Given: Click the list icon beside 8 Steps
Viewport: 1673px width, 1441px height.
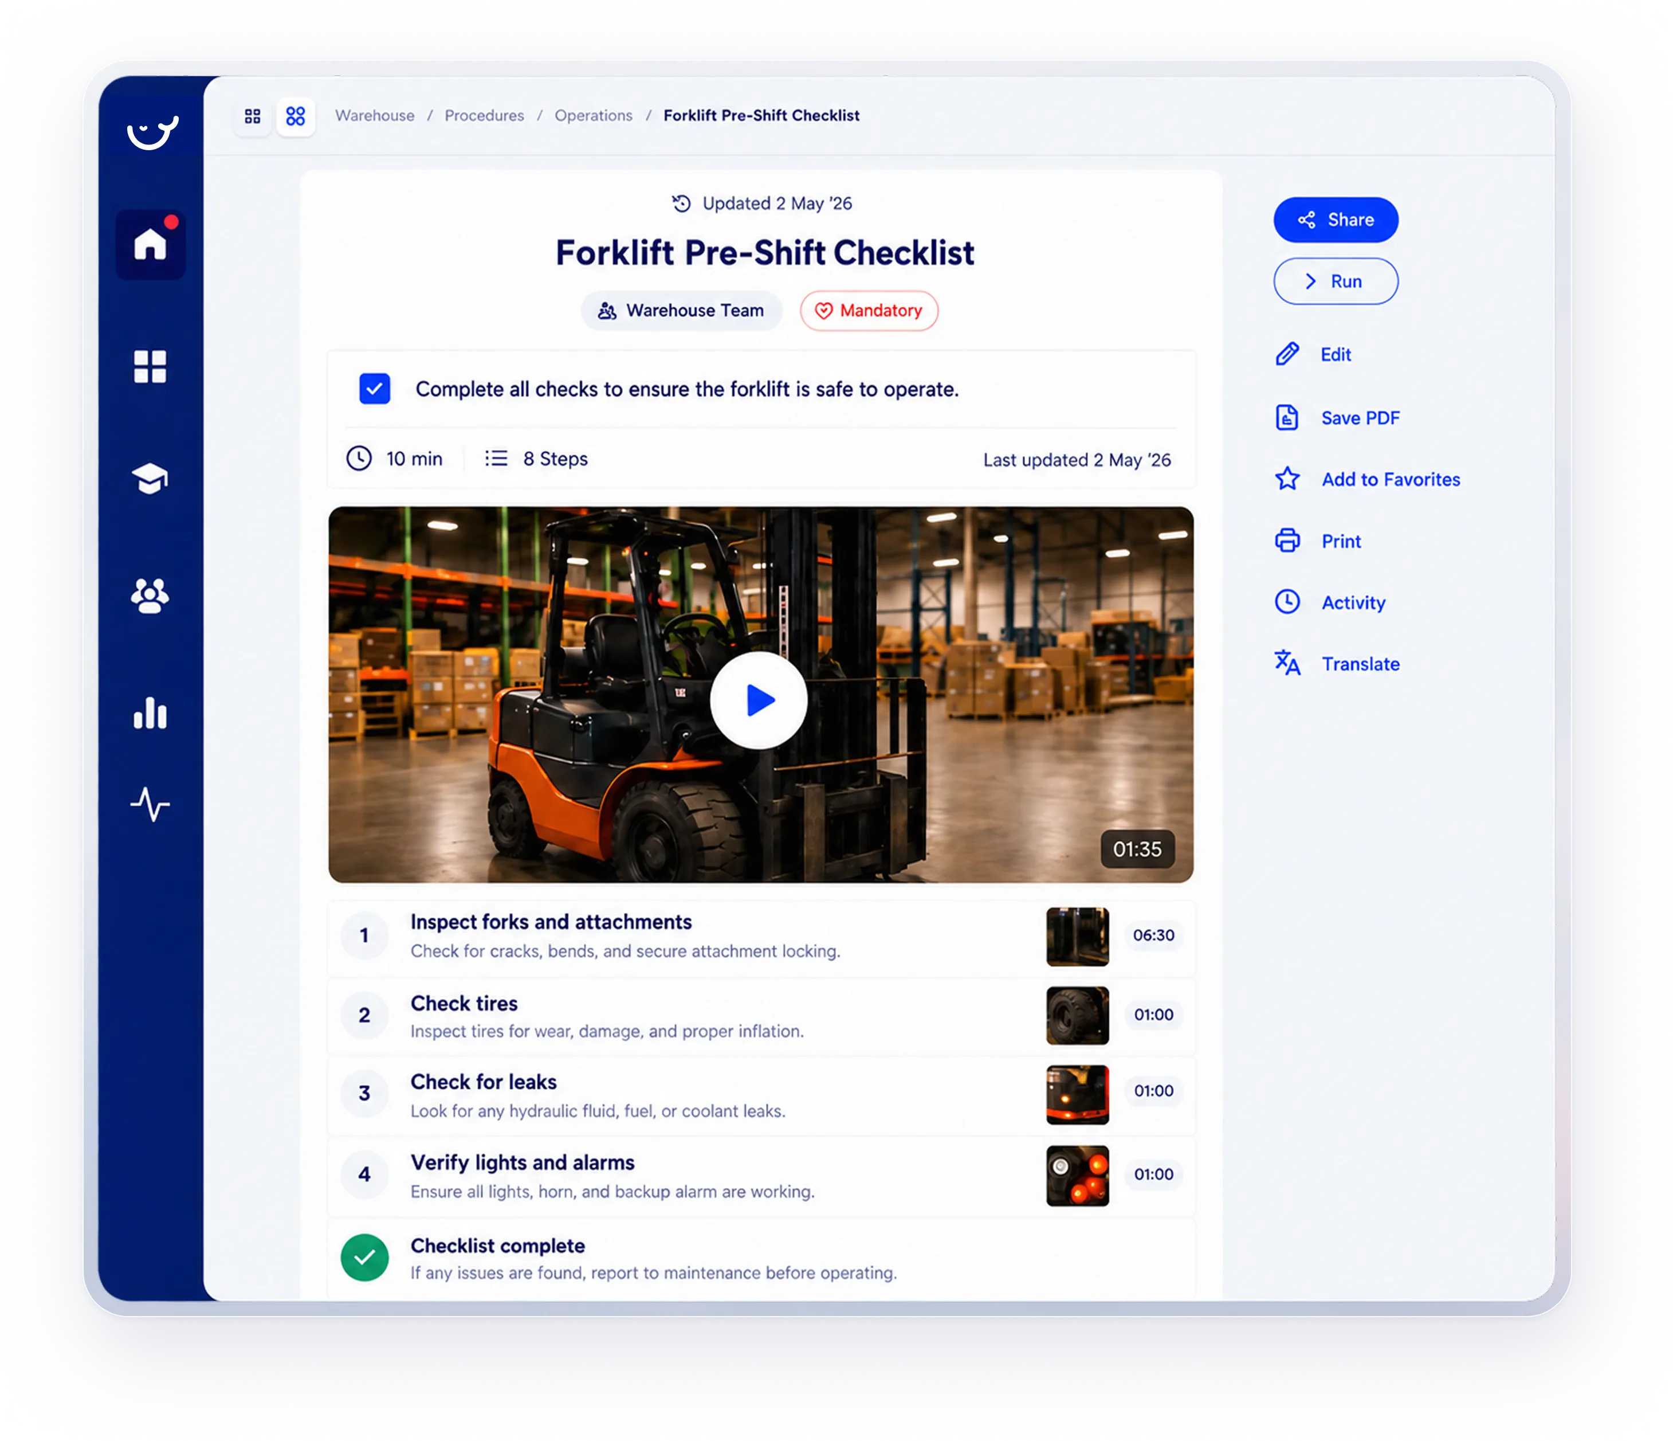Looking at the screenshot, I should (496, 459).
